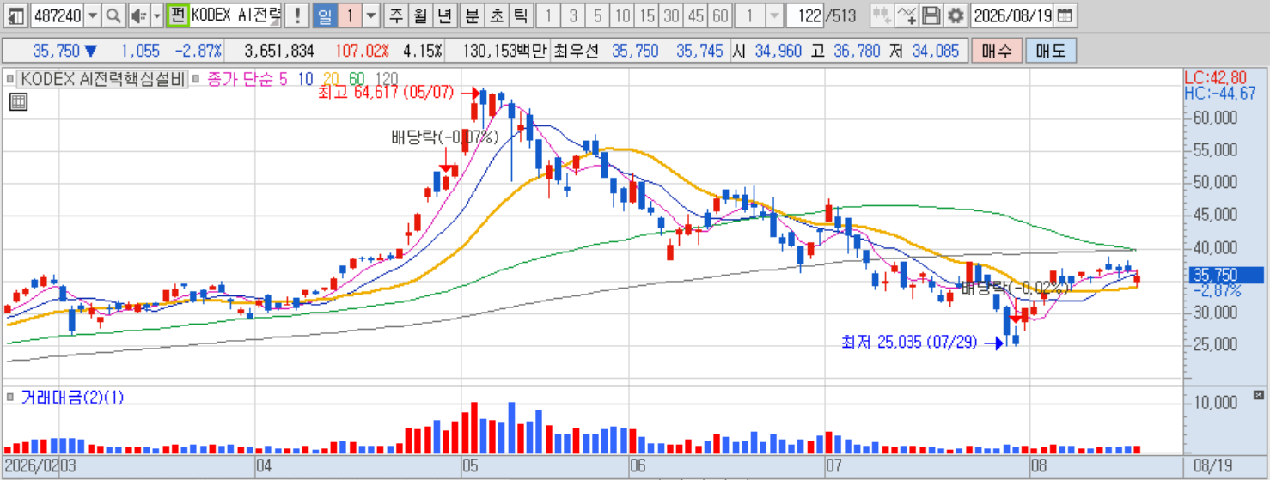Click the volume value 3,651,834
Image resolution: width=1270 pixels, height=480 pixels.
pos(279,51)
